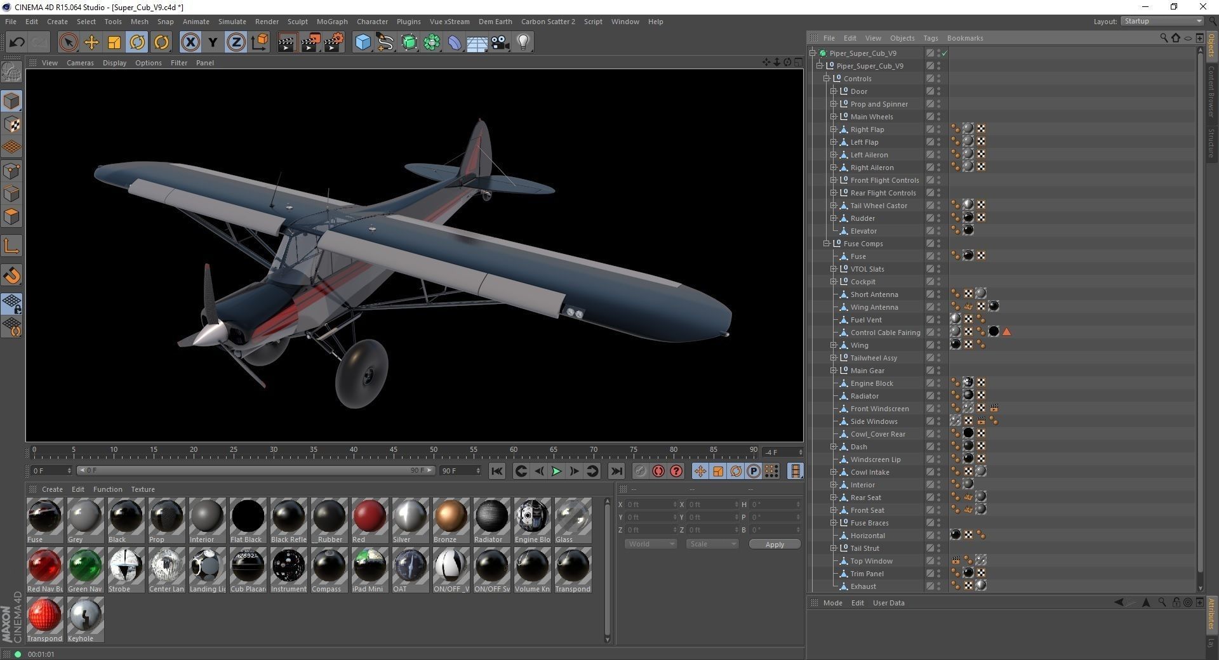Collapse the Fuse Comps group

point(827,244)
